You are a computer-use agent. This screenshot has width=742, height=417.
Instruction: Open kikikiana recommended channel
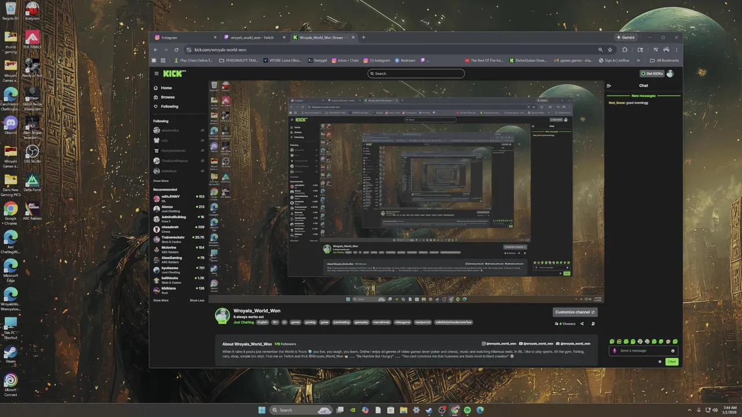click(179, 289)
